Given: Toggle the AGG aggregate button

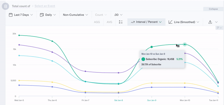Looking at the screenshot, I should point(97,22).
